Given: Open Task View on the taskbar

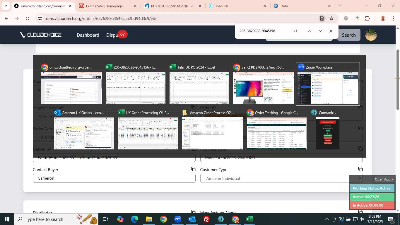Looking at the screenshot, I should [105, 219].
